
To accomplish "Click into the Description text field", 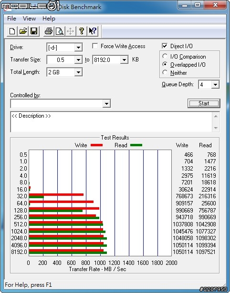I will pyautogui.click(x=112, y=122).
